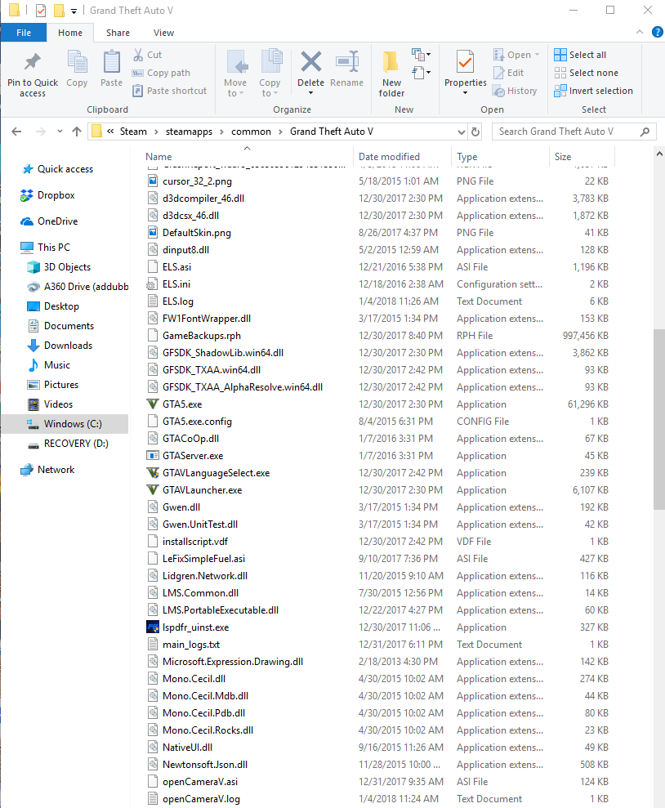Collapse the ribbon with the chevron
665x808 pixels.
[x=639, y=32]
